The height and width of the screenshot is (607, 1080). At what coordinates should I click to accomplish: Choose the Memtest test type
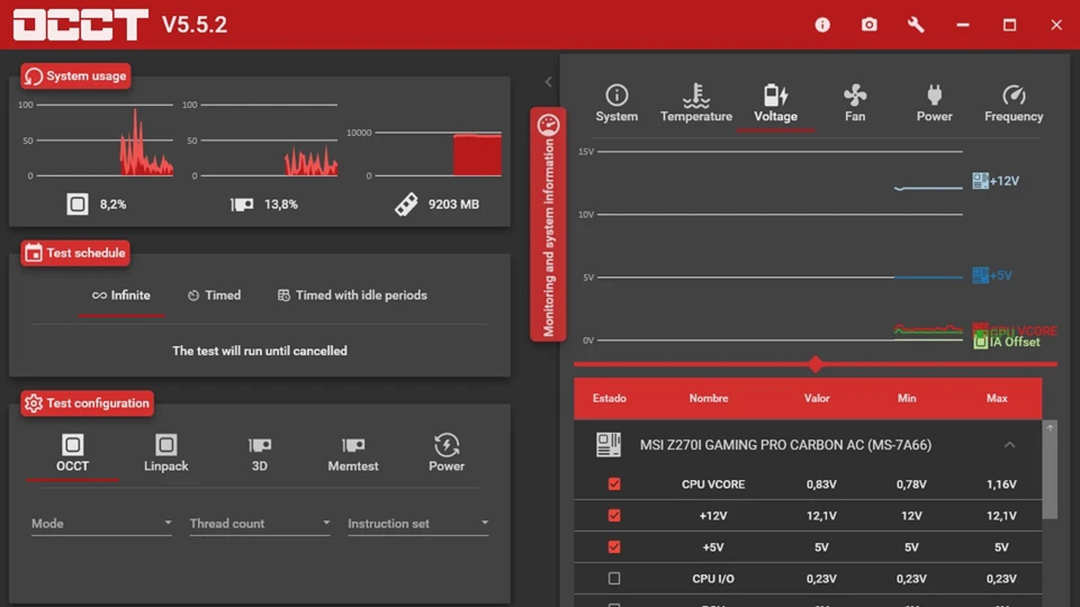[x=353, y=454]
